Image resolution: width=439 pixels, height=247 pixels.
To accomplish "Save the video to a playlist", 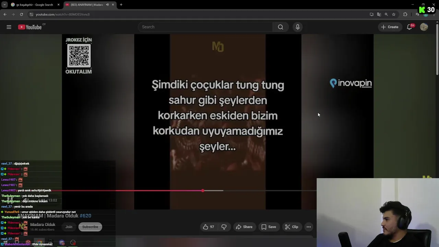I will pyautogui.click(x=269, y=227).
